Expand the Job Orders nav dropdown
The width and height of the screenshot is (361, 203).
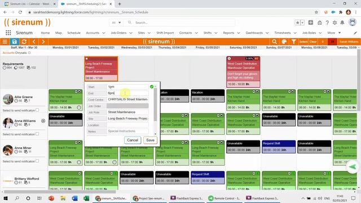coord(131,33)
